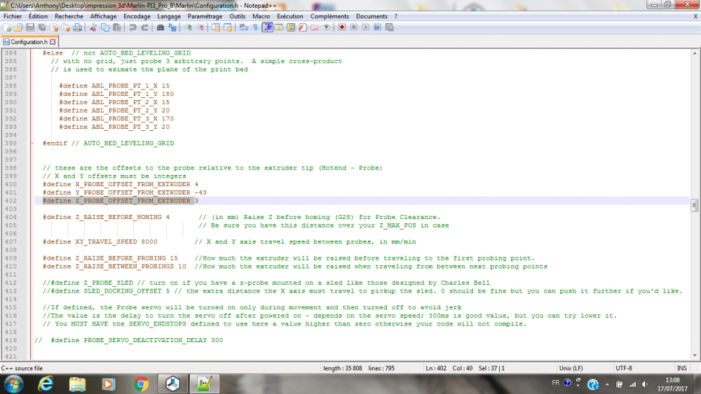Click the Replace toolbar icon

coord(172,28)
